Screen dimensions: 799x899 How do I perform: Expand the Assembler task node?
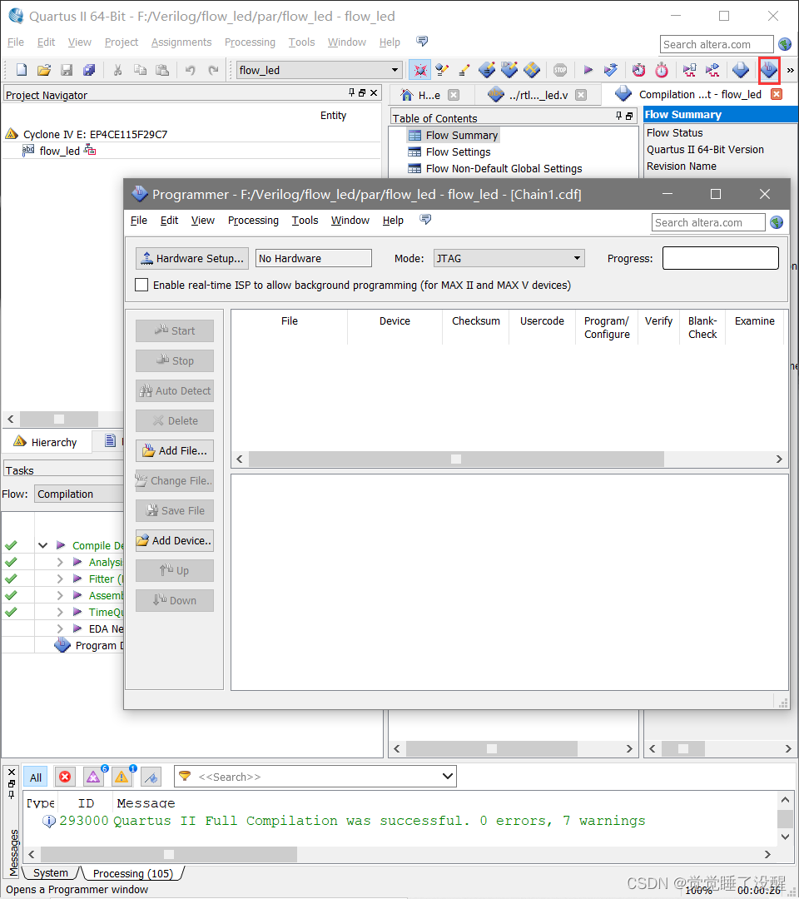pos(60,595)
